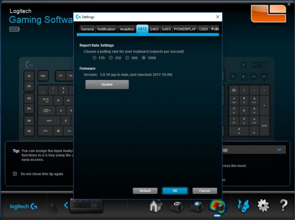Screen dimensions: 295x220
Task: Open the settings gear in the bottom bar
Action: (263, 205)
